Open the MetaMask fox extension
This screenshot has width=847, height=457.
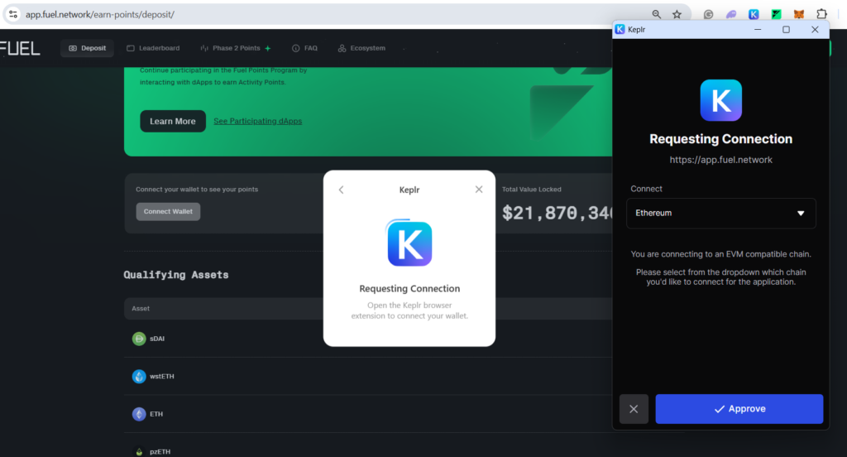tap(798, 14)
